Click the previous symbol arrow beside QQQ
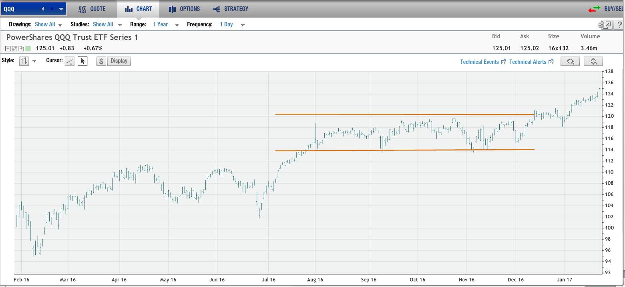This screenshot has height=287, width=625. (43, 9)
